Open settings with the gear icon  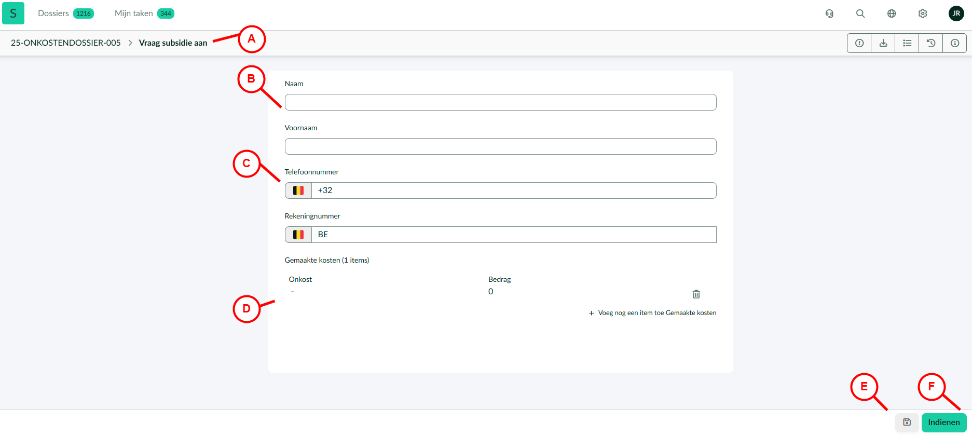click(923, 13)
